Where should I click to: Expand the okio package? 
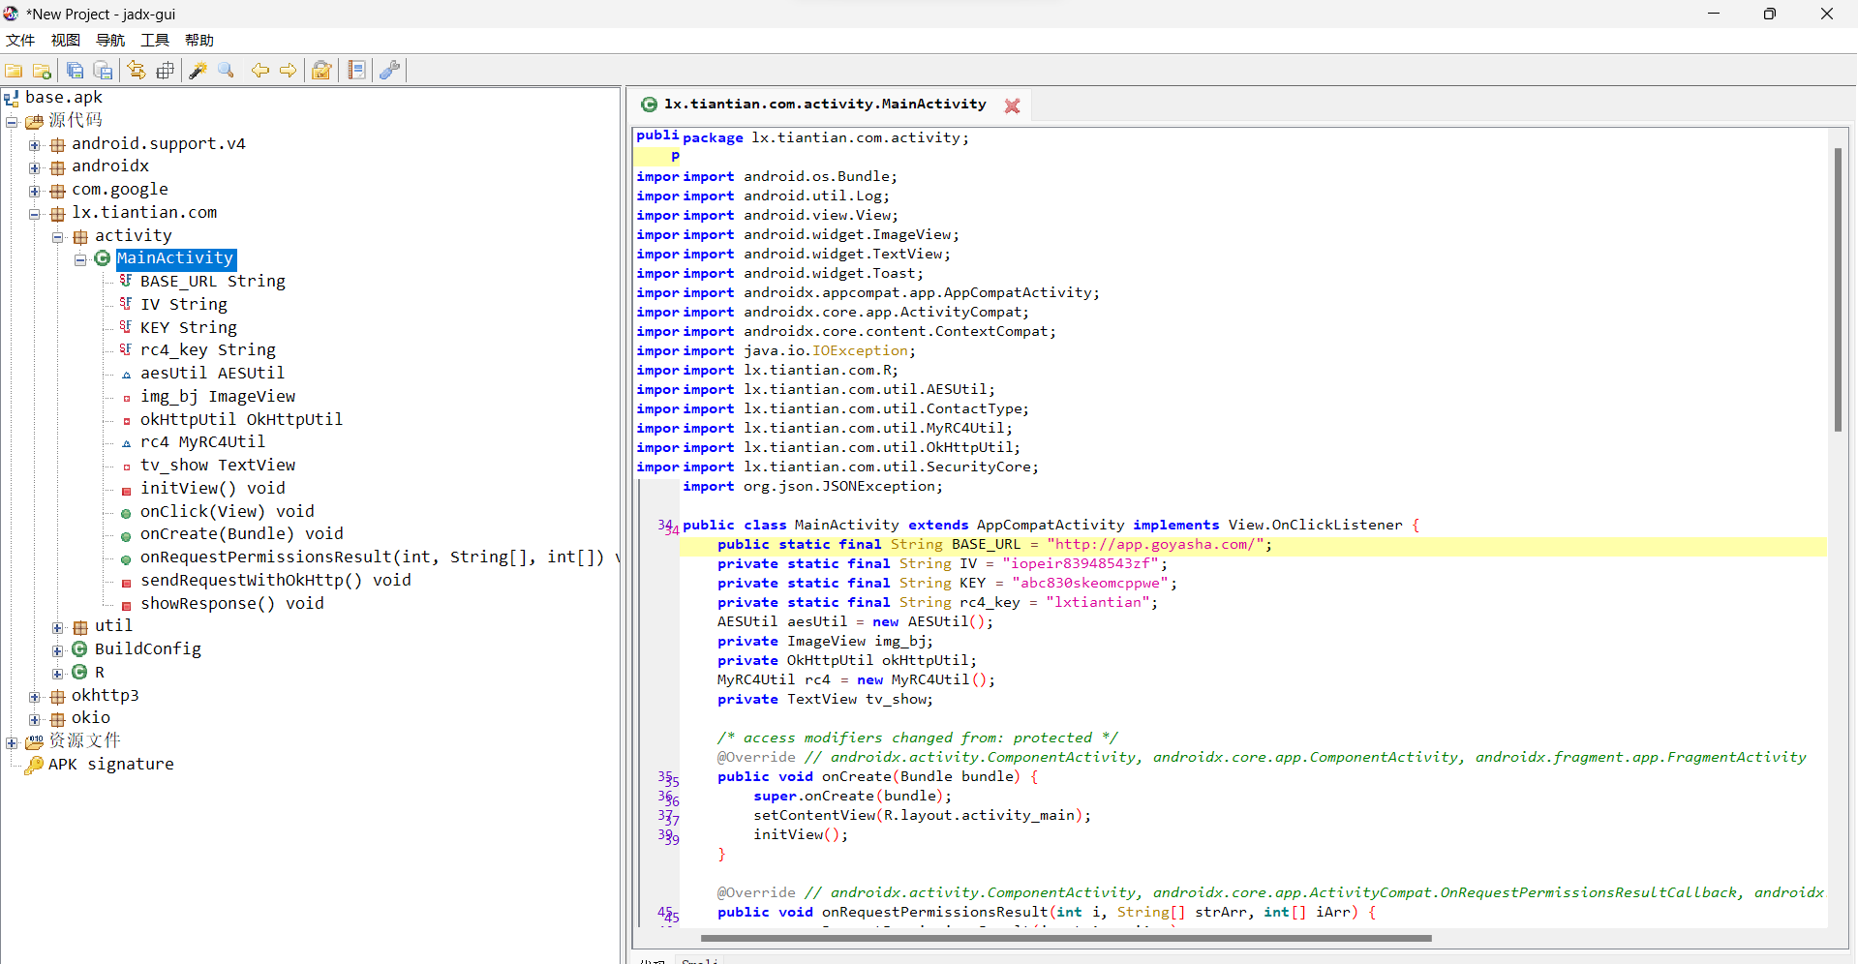[35, 720]
